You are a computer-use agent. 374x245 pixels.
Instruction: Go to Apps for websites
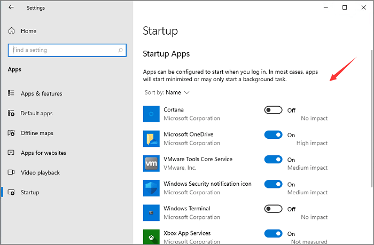pos(43,153)
